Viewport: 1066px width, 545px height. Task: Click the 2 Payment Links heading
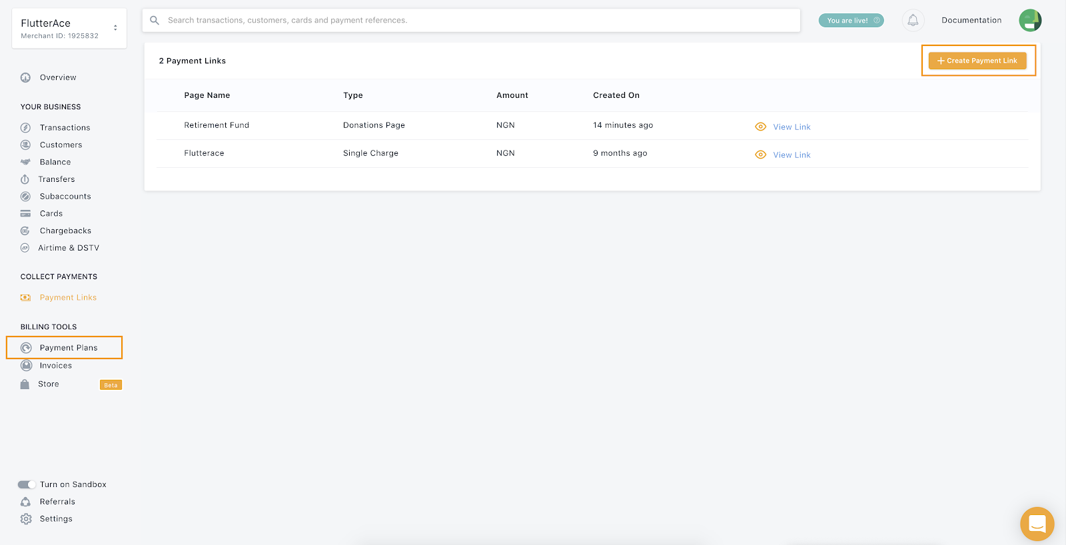(x=193, y=61)
